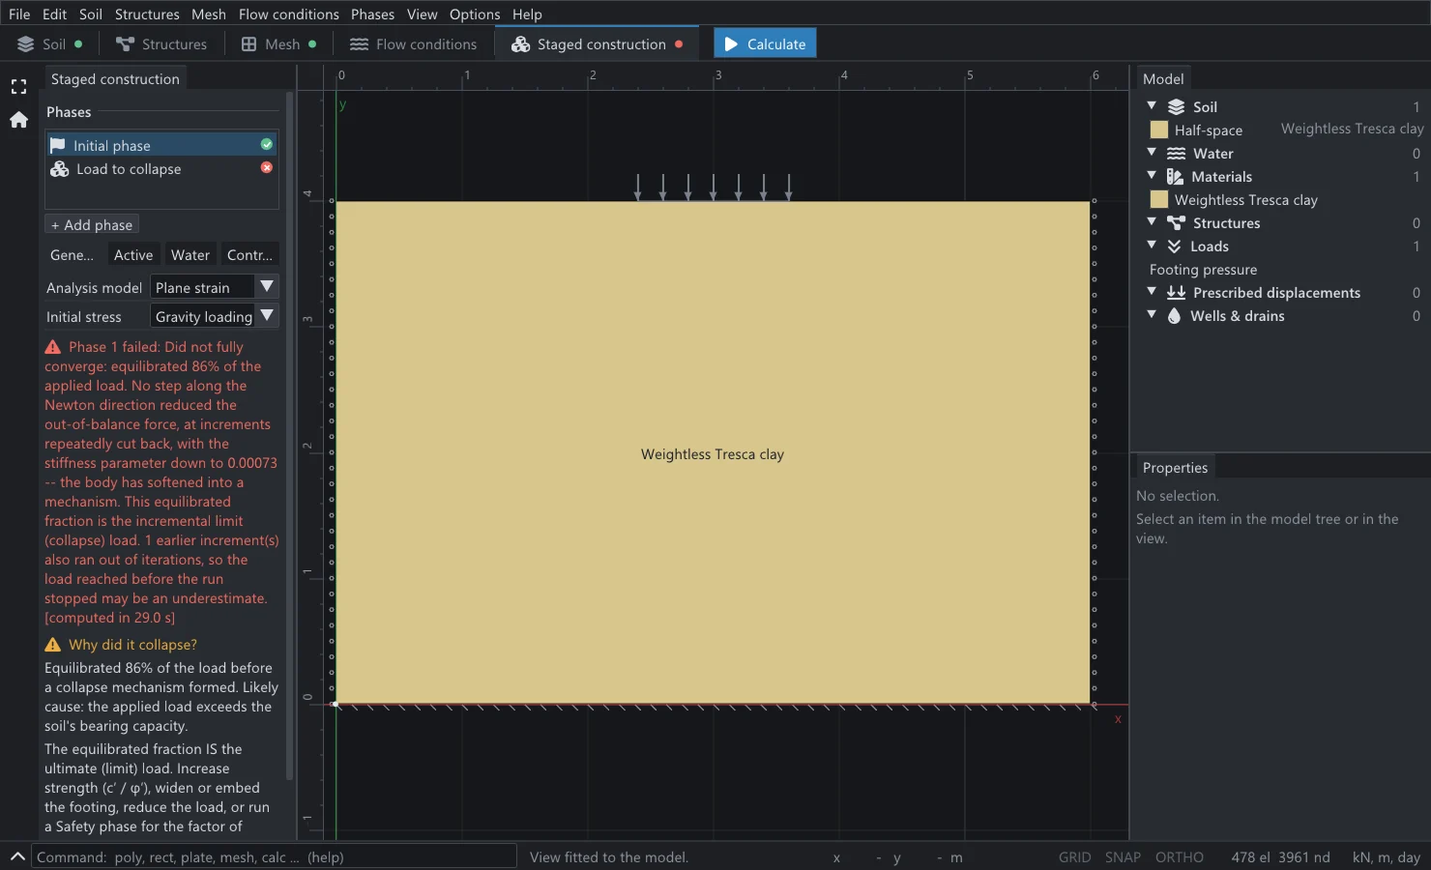The image size is (1431, 870).
Task: Collapse the Soil node in model tree
Action: point(1152,105)
